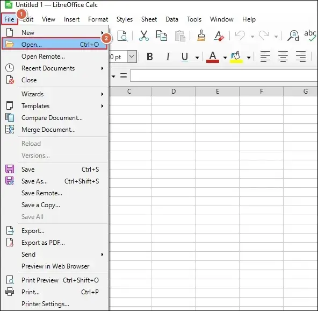Click the Paste clipboard icon

(x=180, y=36)
